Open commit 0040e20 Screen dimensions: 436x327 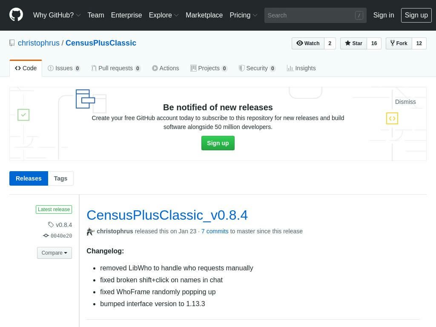[61, 236]
